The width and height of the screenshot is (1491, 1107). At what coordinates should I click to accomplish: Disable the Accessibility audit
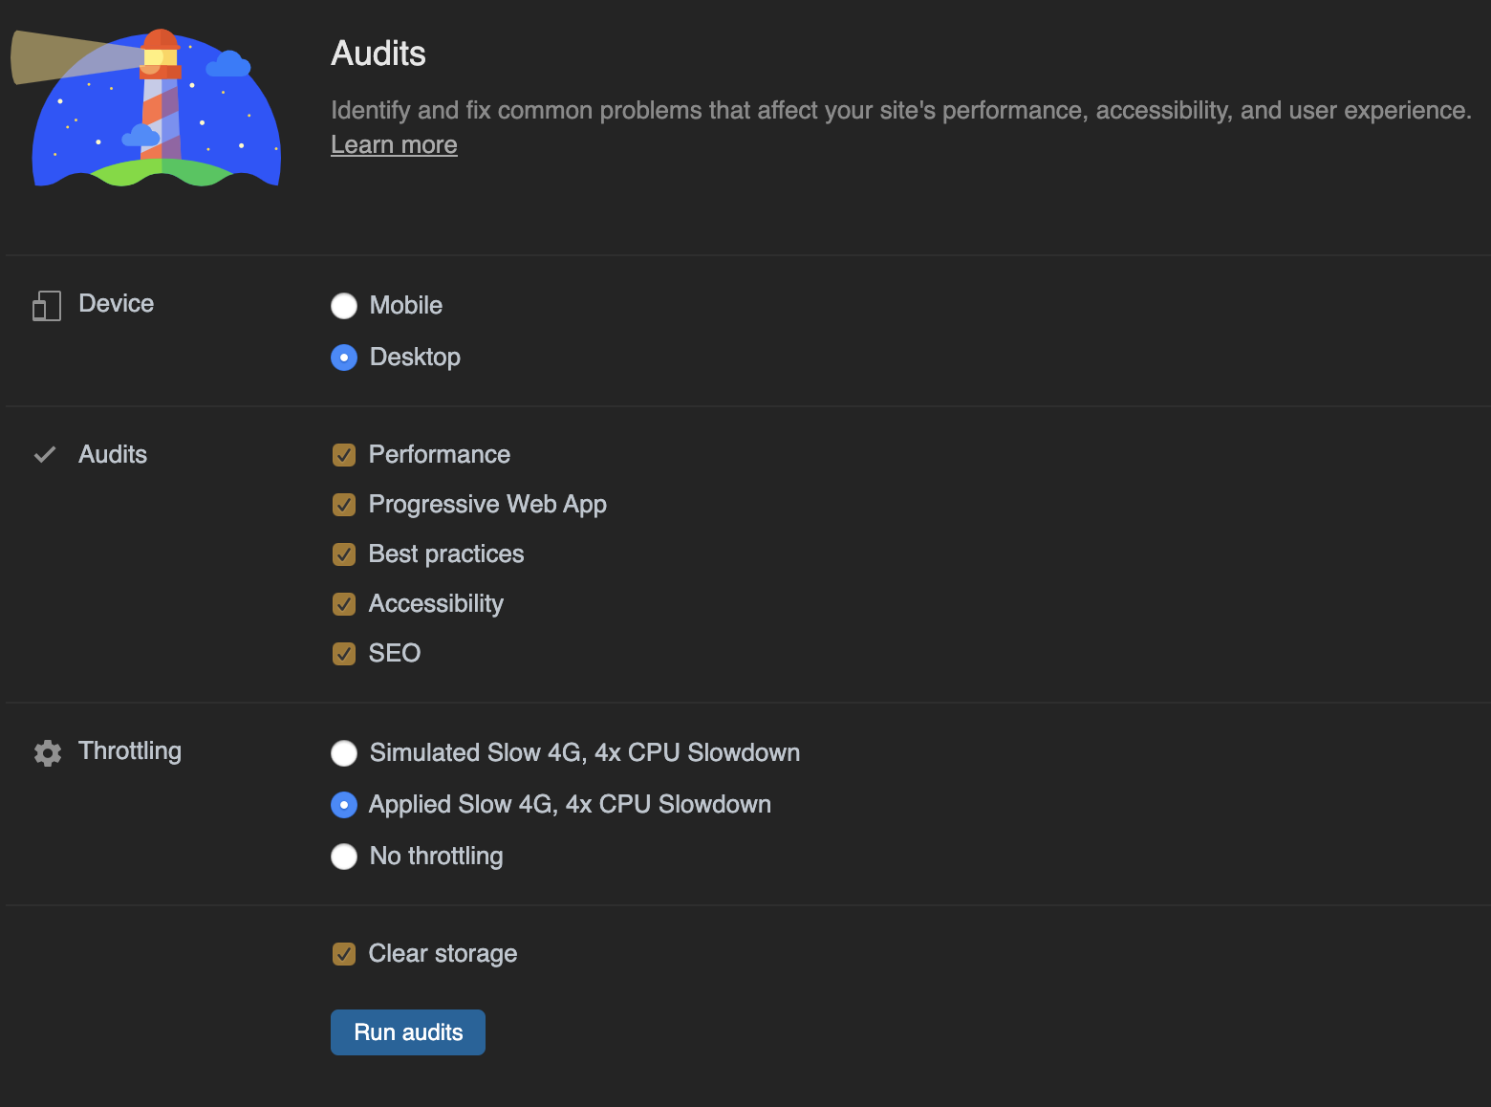pos(343,604)
